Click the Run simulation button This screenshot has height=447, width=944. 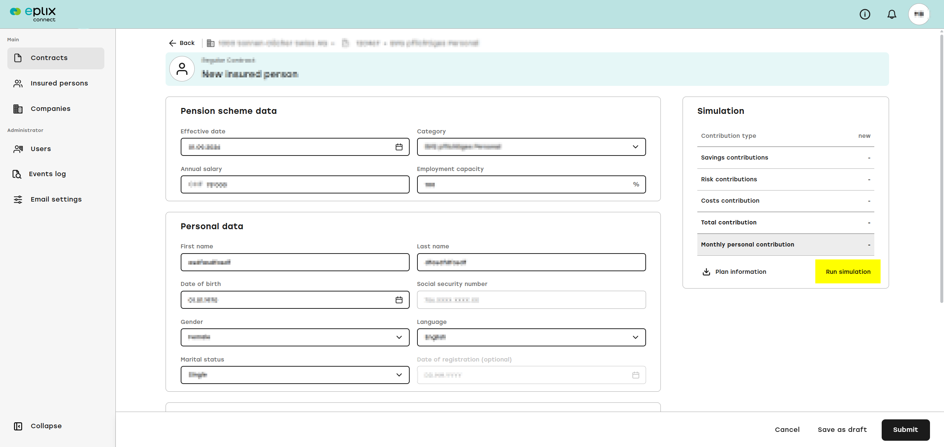pyautogui.click(x=848, y=272)
